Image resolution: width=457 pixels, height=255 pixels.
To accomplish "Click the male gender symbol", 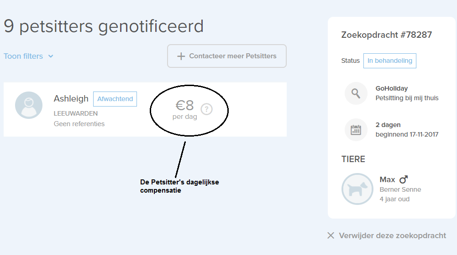I will pos(404,180).
